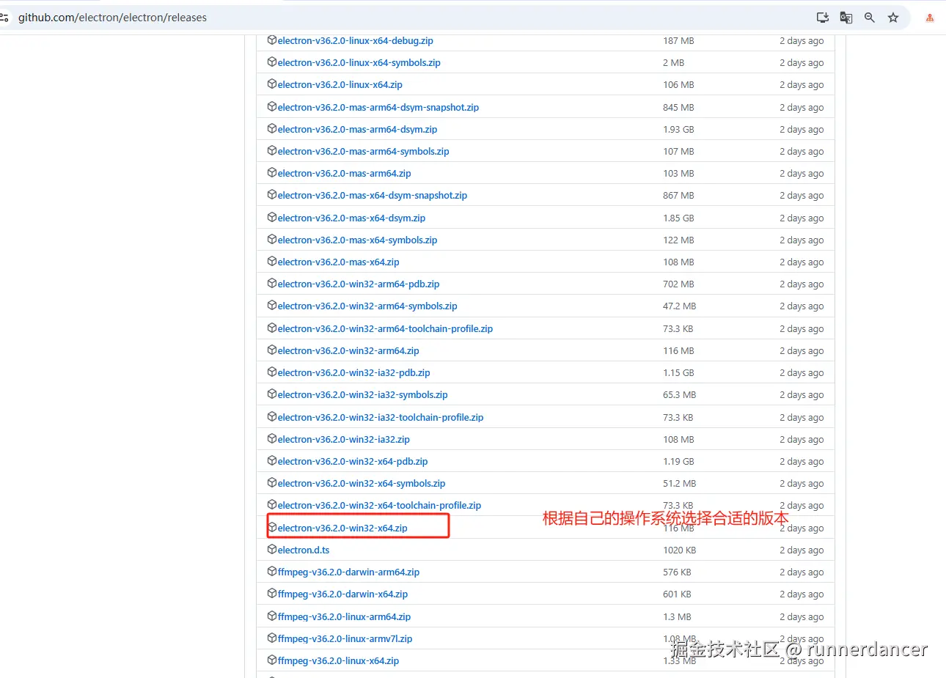Screen dimensions: 946x678
Task: Click the 187 MB file size text
Action: 678,41
